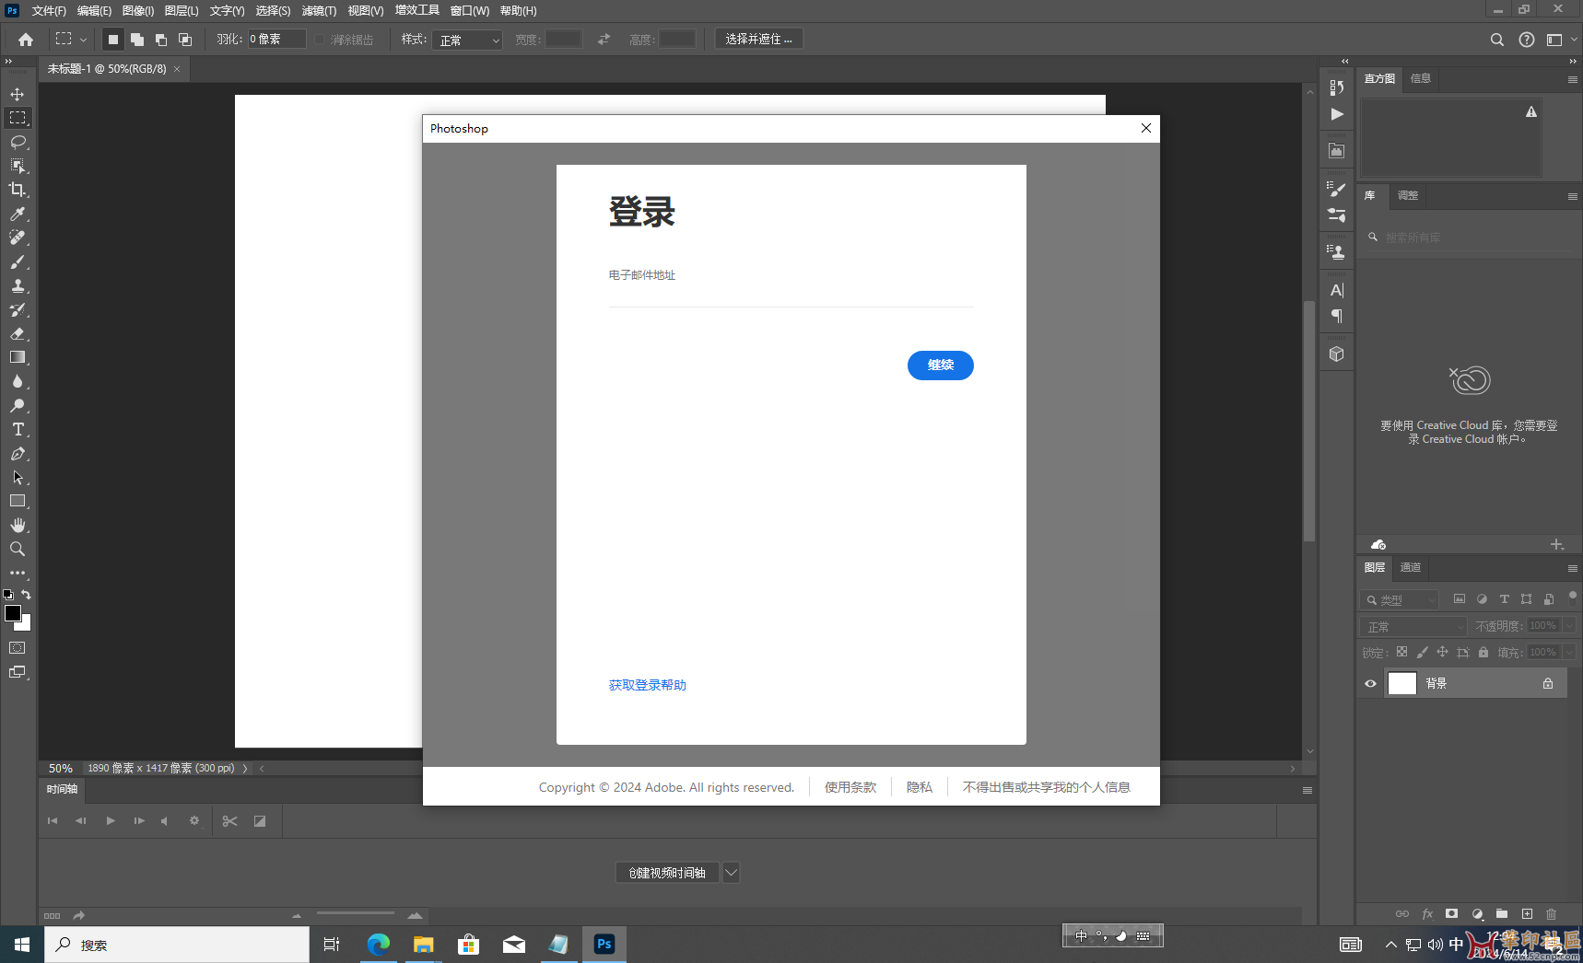This screenshot has width=1583, height=963.
Task: Click the 创建视频时间轴 button
Action: coord(667,873)
